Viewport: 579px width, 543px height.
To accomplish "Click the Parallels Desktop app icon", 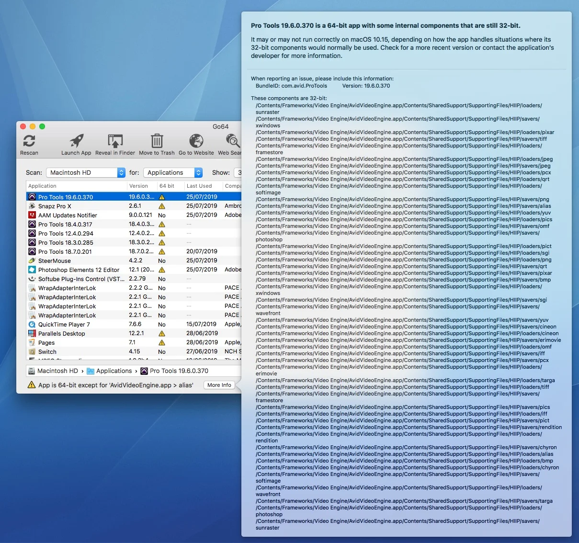I will [x=32, y=333].
